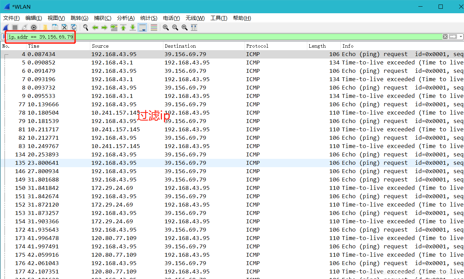Clear the display filter
This screenshot has height=279, width=464.
[x=445, y=37]
